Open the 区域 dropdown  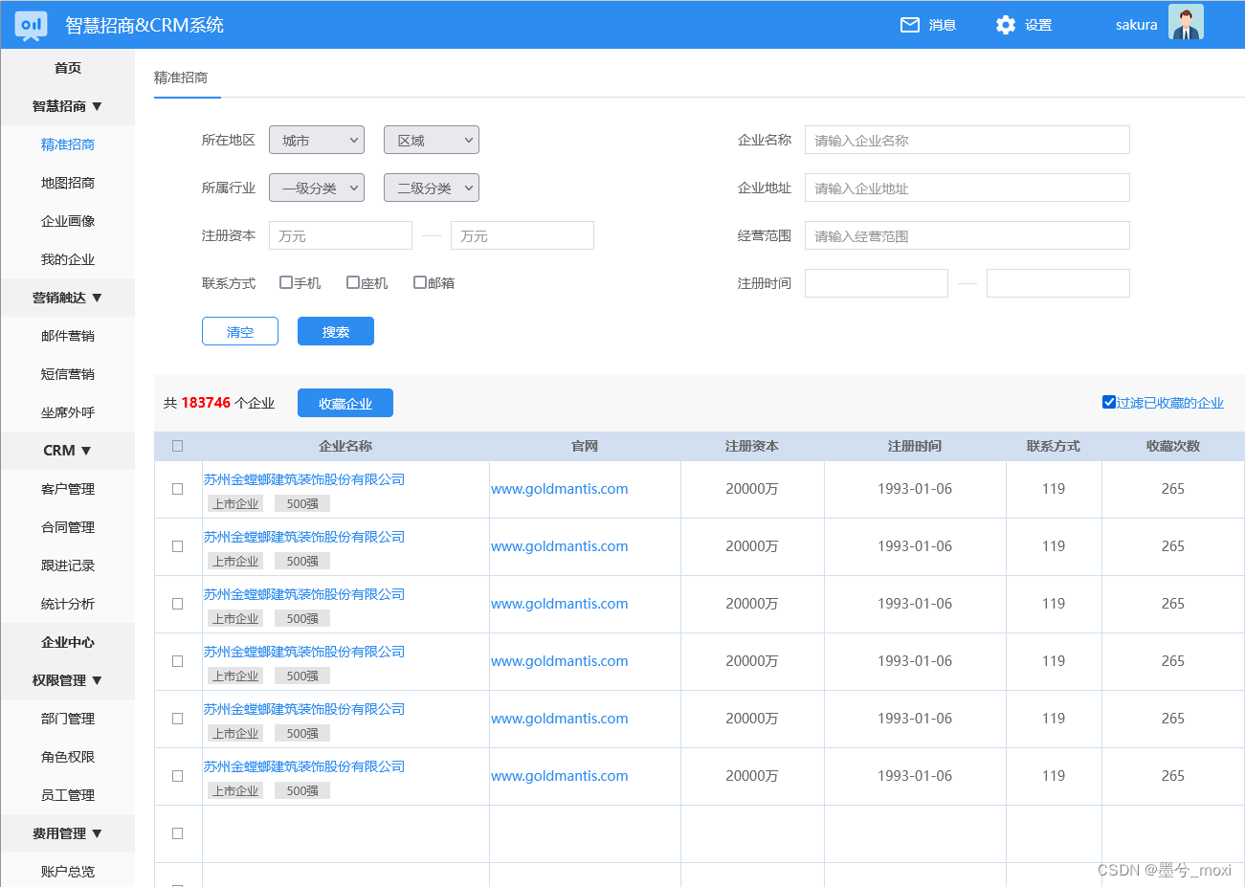tap(432, 140)
